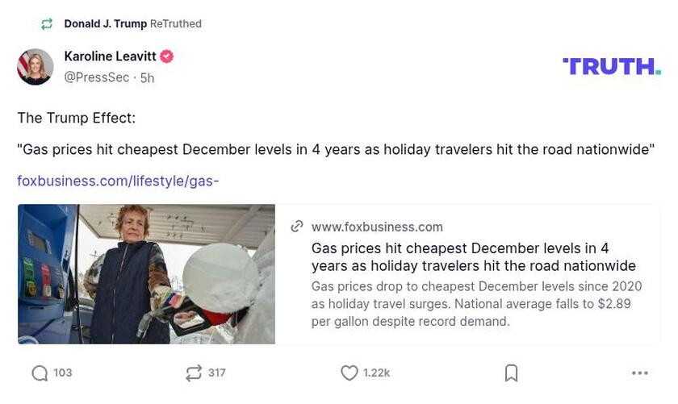678x404 pixels.
Task: Click the TRUTH logo
Action: [x=611, y=66]
